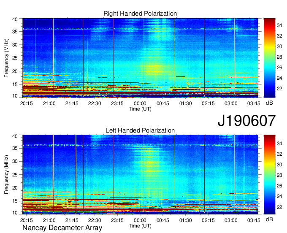Click the Frequency (MHz) label of Left Handed plot

coord(6,175)
